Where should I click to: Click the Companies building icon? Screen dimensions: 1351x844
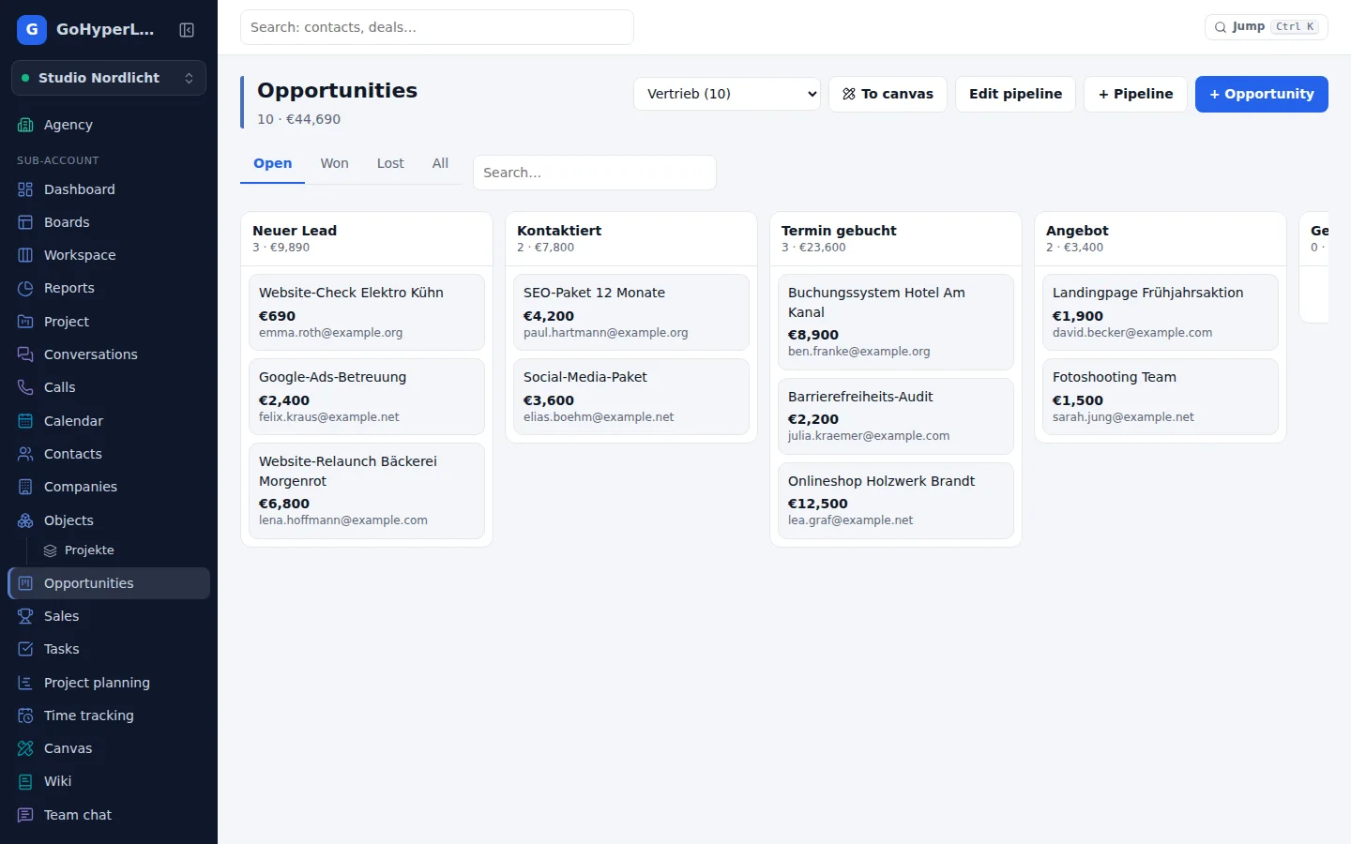click(x=25, y=487)
